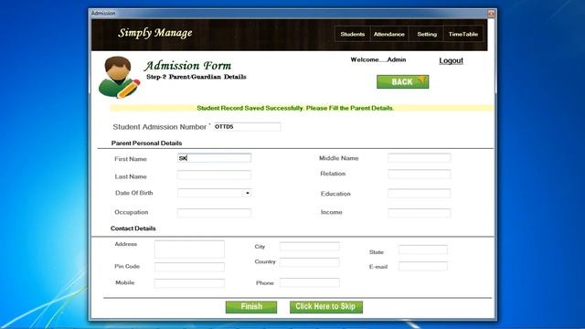Click the Income input field
The width and height of the screenshot is (585, 329).
coord(419,213)
